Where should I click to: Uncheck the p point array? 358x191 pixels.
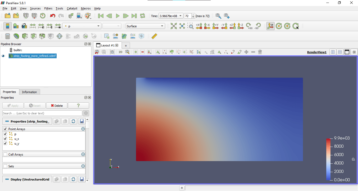[5, 134]
